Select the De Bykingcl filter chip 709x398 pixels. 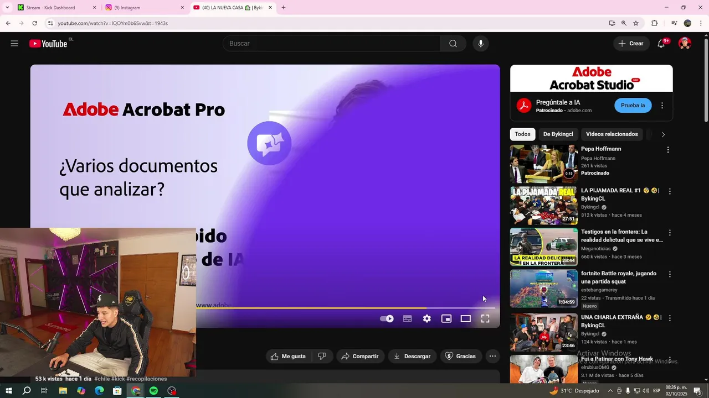pos(558,134)
